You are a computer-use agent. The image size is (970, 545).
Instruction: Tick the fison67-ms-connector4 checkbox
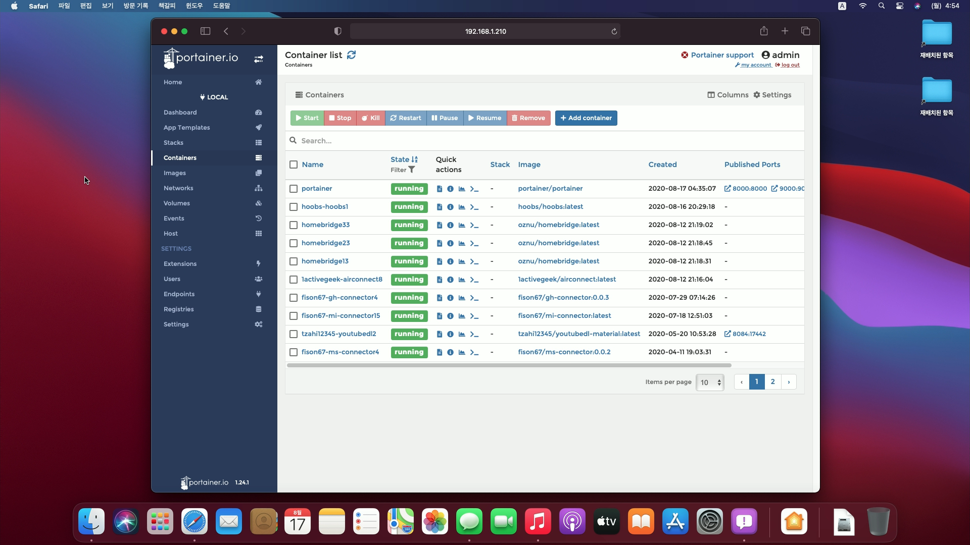(294, 352)
